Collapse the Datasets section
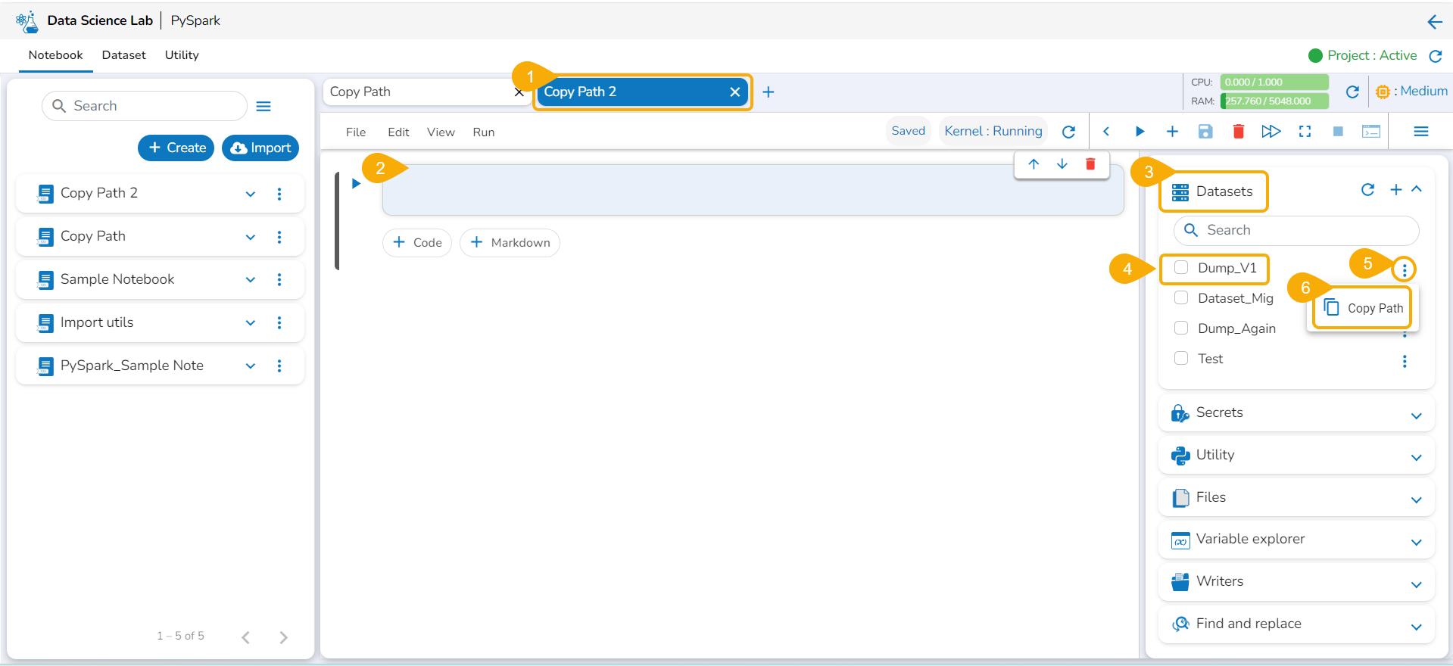This screenshot has width=1453, height=666. pos(1417,189)
